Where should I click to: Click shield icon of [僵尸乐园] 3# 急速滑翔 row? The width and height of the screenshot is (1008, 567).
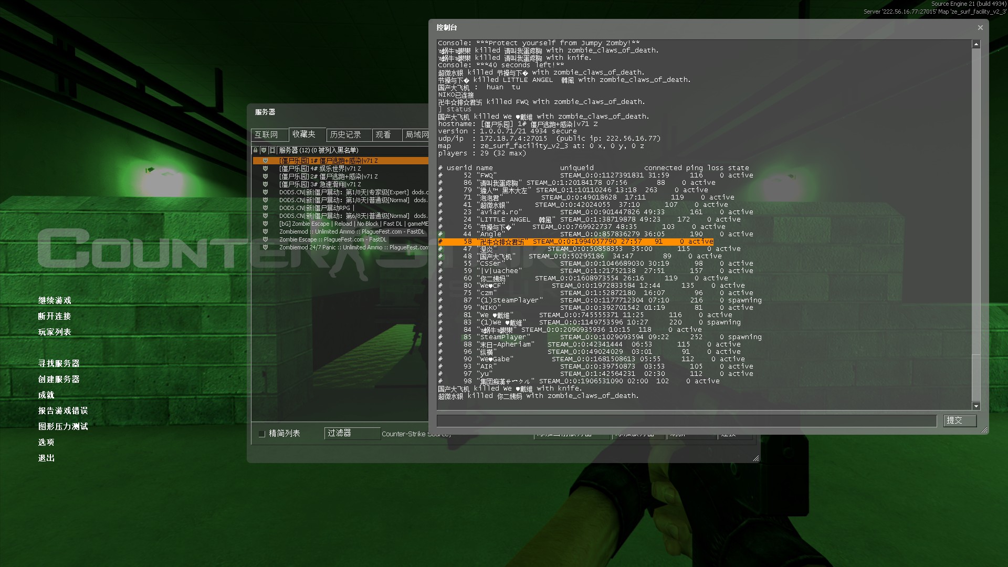coord(265,184)
